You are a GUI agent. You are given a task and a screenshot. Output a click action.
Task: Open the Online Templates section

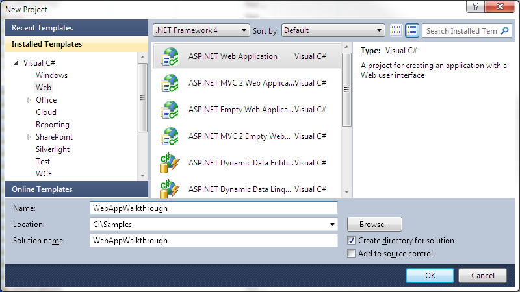pos(77,189)
